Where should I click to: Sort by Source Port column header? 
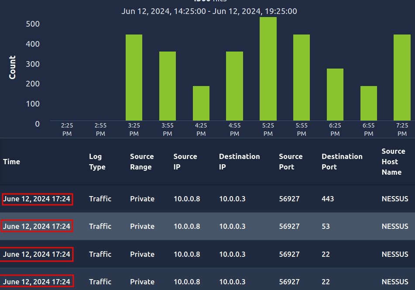[x=291, y=162]
